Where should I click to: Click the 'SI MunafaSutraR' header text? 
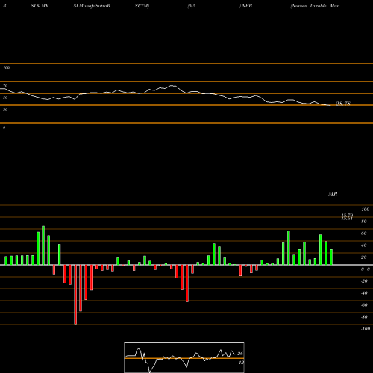(92, 6)
